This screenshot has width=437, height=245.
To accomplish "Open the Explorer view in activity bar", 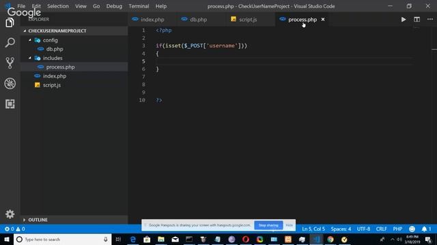I will coord(10,22).
